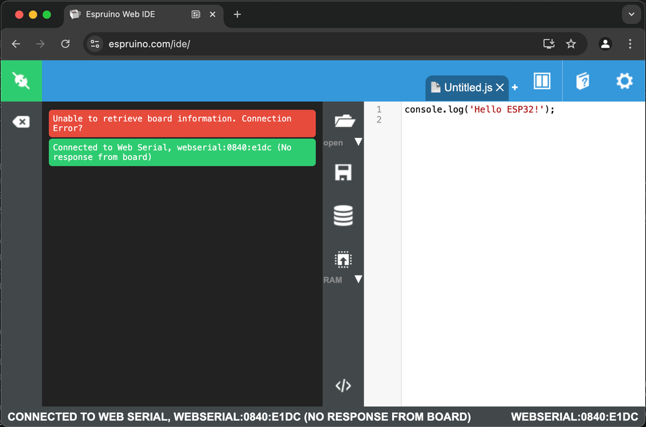Save the current file with the save icon
The height and width of the screenshot is (427, 646).
[343, 172]
